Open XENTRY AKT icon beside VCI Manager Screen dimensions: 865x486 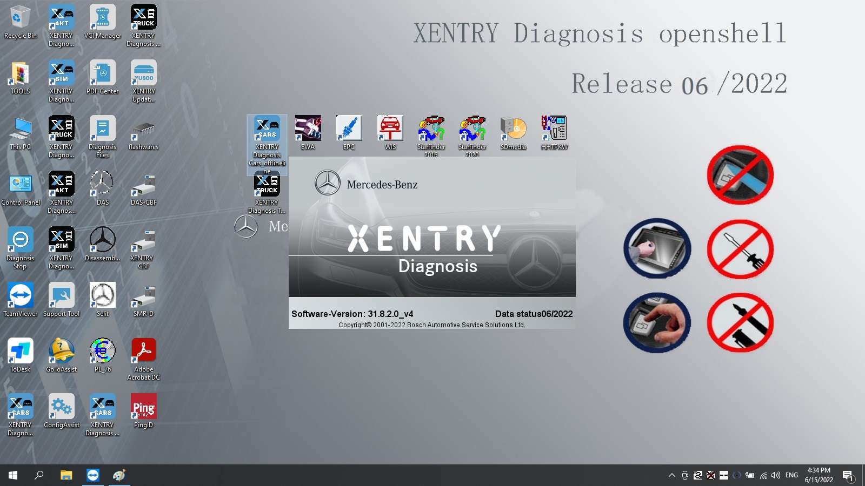(62, 26)
